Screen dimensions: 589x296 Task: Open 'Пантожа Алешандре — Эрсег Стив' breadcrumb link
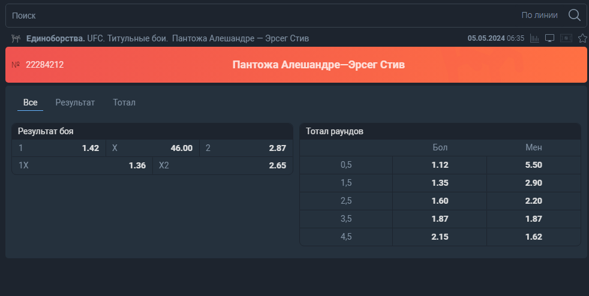coord(241,38)
